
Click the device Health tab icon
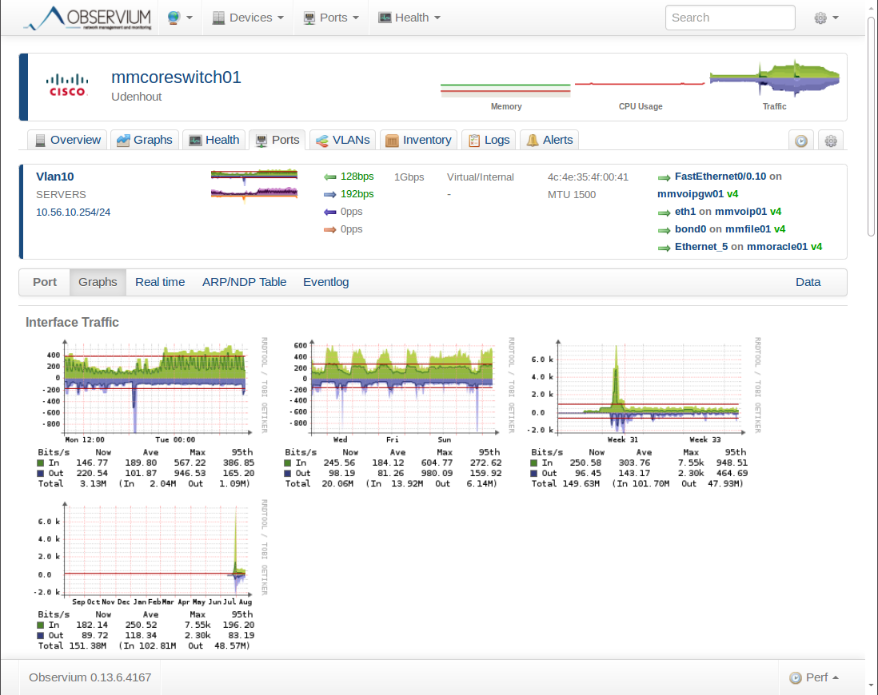tap(195, 140)
